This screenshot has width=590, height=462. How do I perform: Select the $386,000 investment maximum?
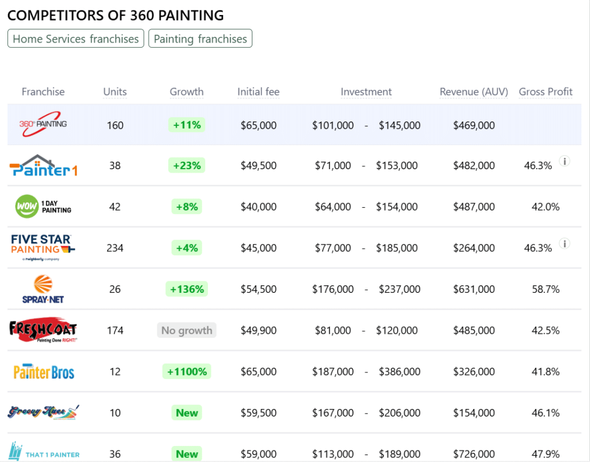(x=399, y=372)
